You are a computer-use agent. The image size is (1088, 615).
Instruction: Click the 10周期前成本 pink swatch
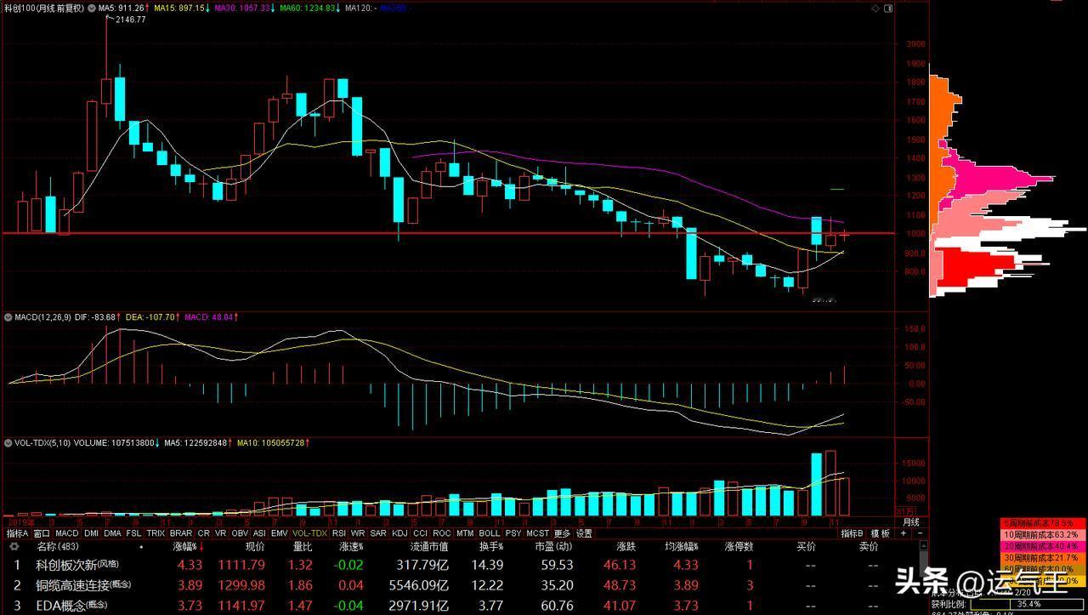pyautogui.click(x=1044, y=534)
